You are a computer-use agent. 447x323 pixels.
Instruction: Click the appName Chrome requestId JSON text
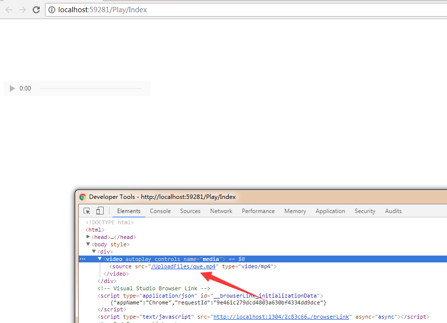tap(218, 302)
